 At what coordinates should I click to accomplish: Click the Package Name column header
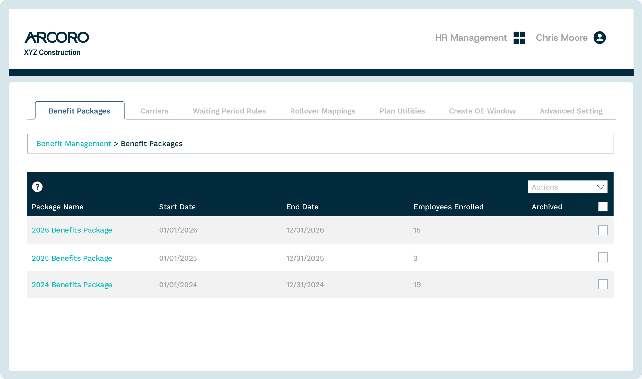[58, 207]
